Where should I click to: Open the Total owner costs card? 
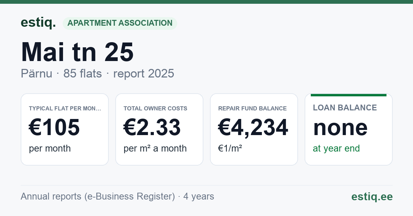(159, 129)
